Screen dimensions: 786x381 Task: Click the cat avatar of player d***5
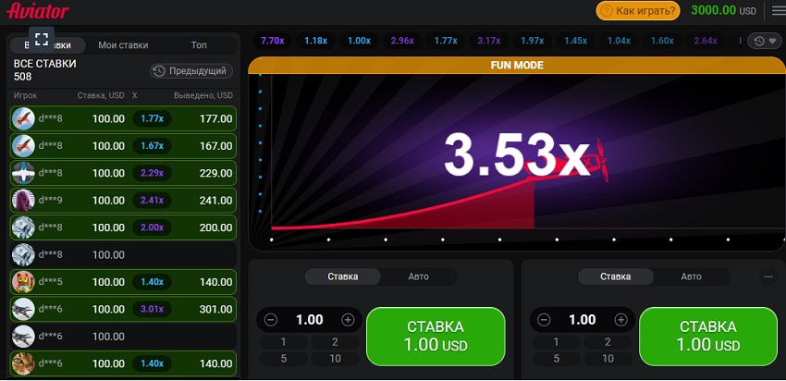[x=23, y=282]
